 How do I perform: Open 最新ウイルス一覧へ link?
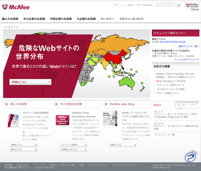pos(189,46)
